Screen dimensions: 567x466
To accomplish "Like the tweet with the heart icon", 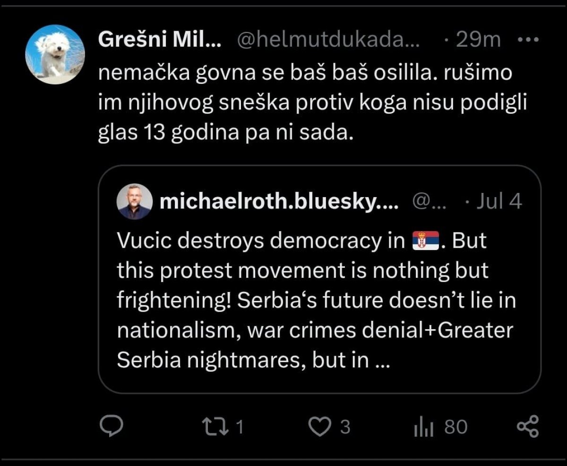I will [x=321, y=426].
